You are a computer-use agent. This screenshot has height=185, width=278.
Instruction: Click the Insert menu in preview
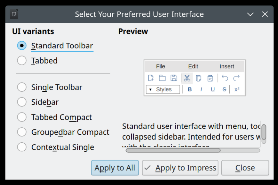click(227, 66)
